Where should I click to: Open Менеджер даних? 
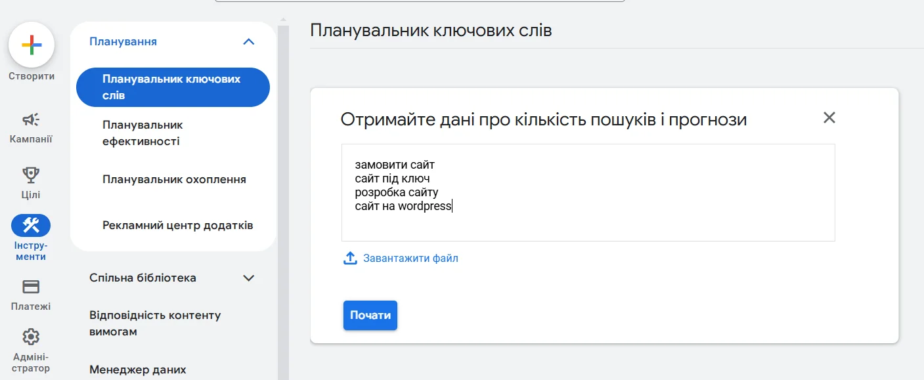click(x=138, y=369)
